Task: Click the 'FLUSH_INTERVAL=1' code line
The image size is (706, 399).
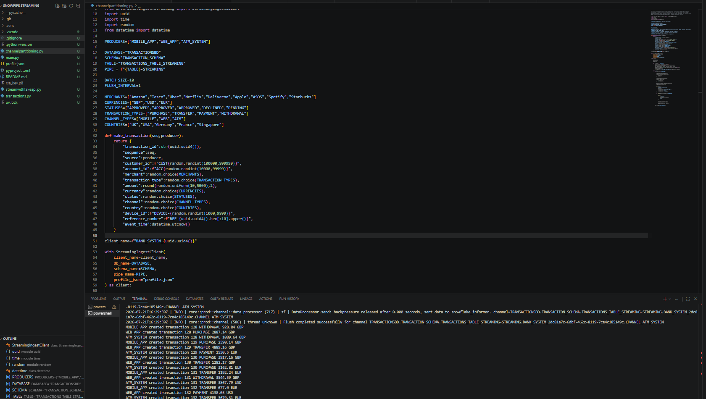Action: (123, 86)
